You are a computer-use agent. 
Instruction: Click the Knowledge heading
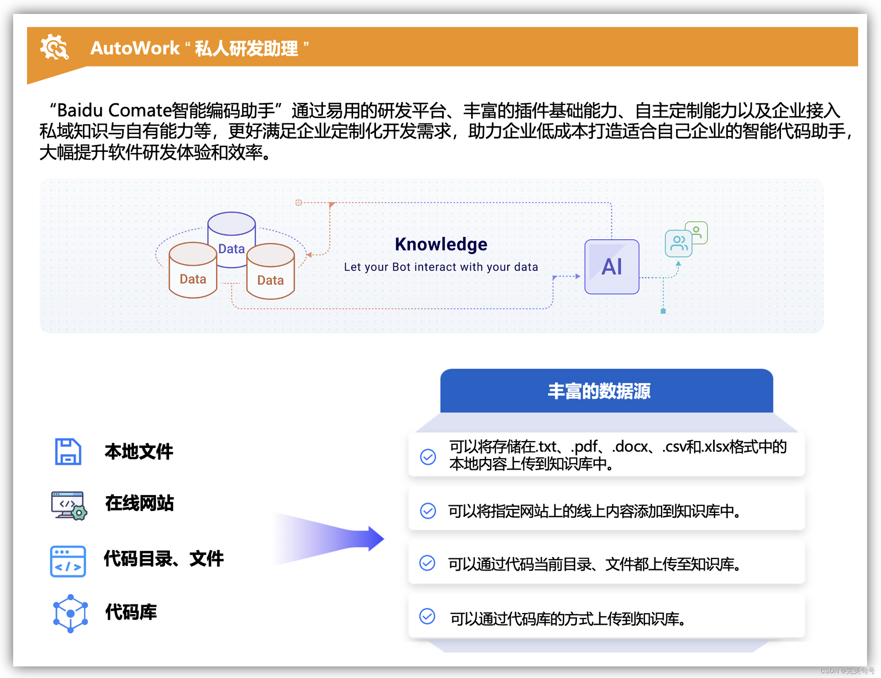(x=441, y=244)
